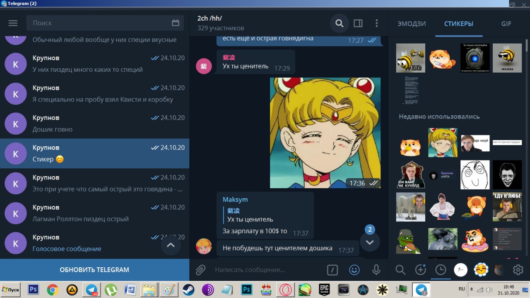The image size is (530, 298).
Task: Open sticker settings gear icon
Action: pos(518,270)
